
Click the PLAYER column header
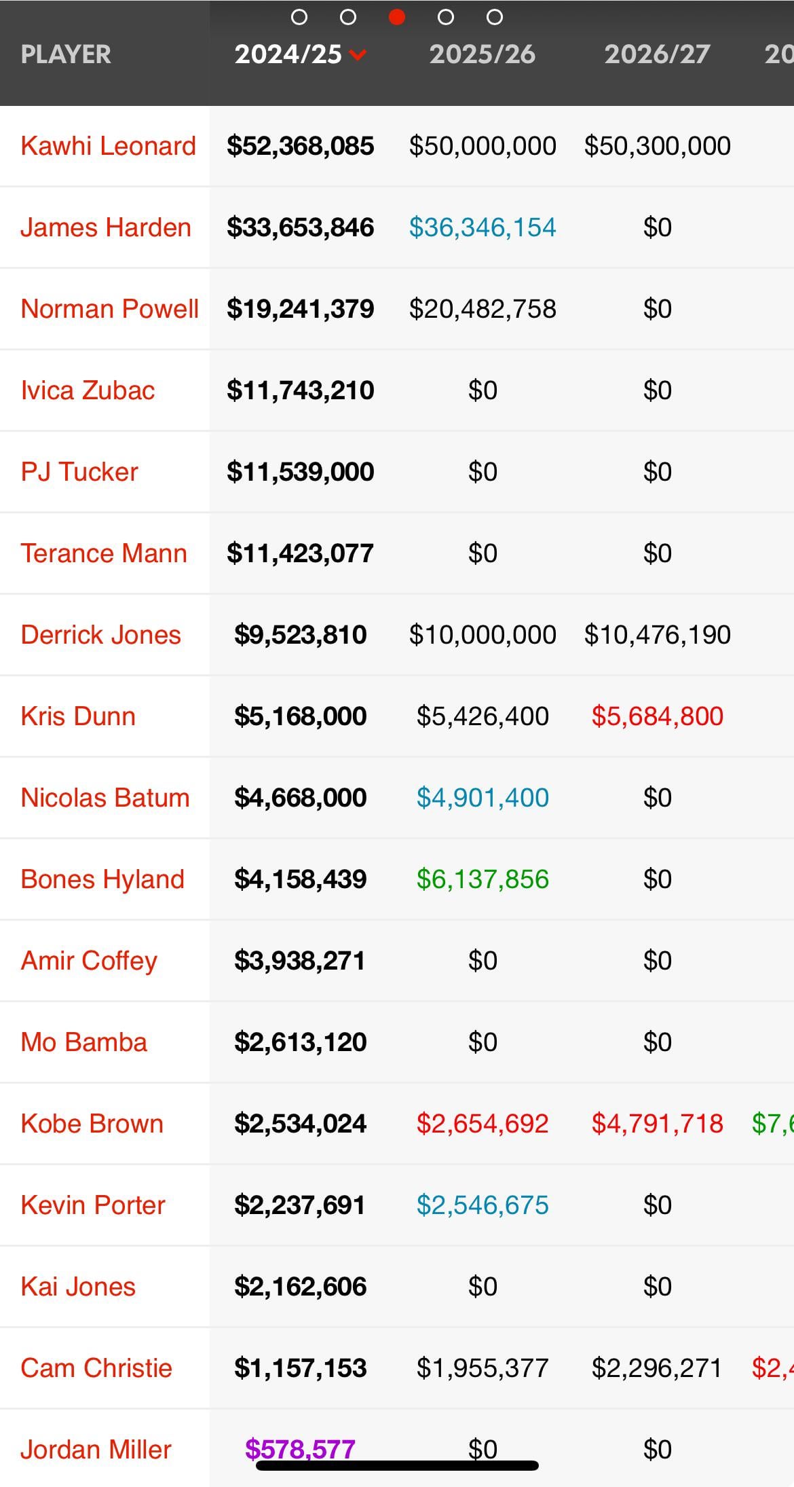click(x=66, y=54)
